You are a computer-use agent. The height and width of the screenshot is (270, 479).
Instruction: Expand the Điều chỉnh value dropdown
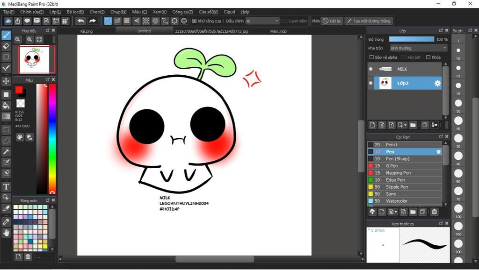(277, 21)
